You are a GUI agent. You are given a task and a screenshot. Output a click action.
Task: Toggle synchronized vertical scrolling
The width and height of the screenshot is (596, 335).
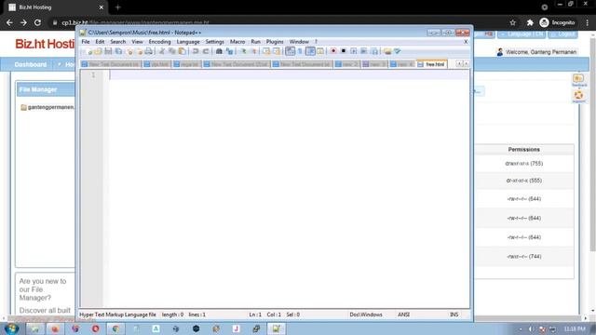click(x=266, y=51)
